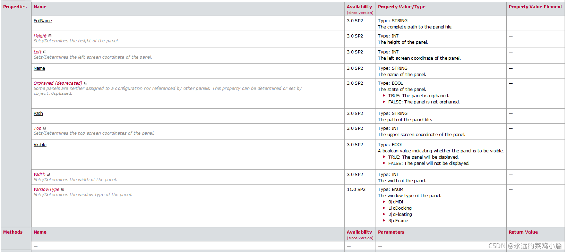Click 'The height of the panel.' text
567x252 pixels.
point(403,42)
